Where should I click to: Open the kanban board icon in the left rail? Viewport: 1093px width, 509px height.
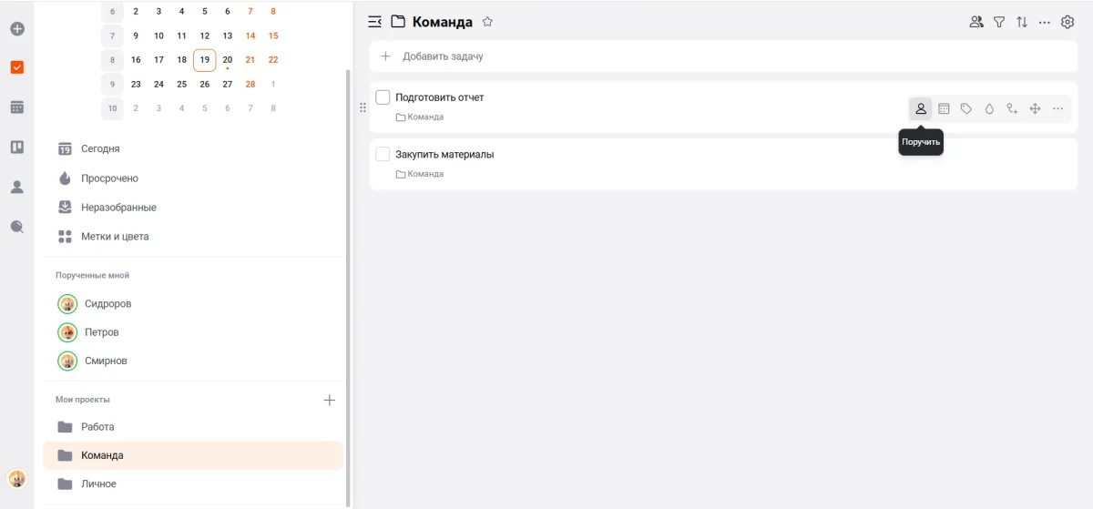16,147
